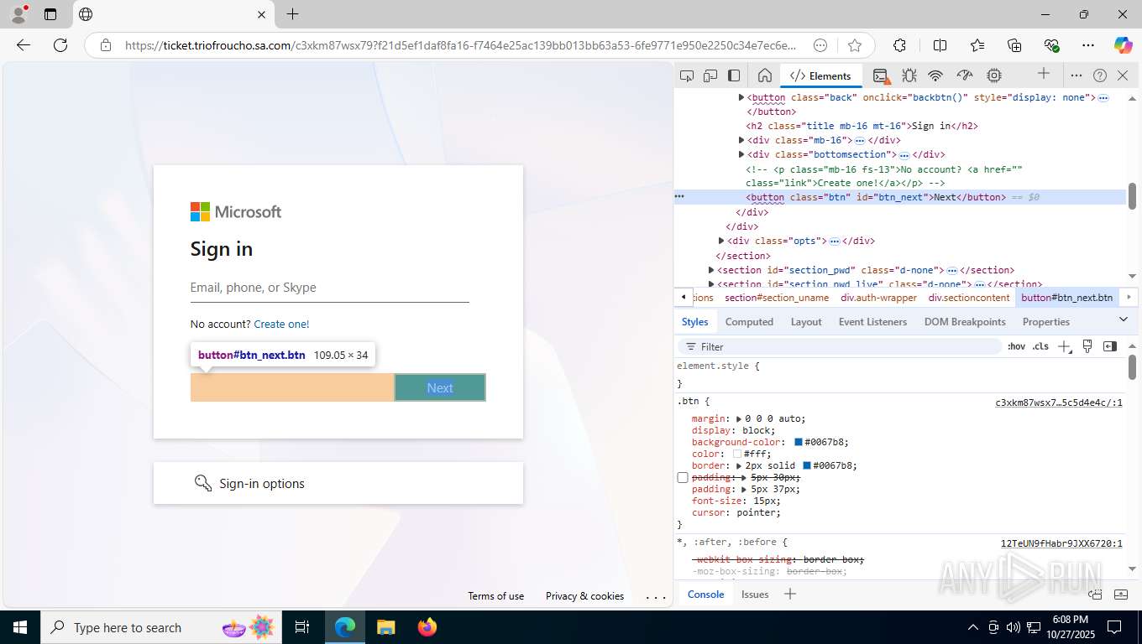Refresh the page
This screenshot has height=644, width=1142.
[60, 45]
